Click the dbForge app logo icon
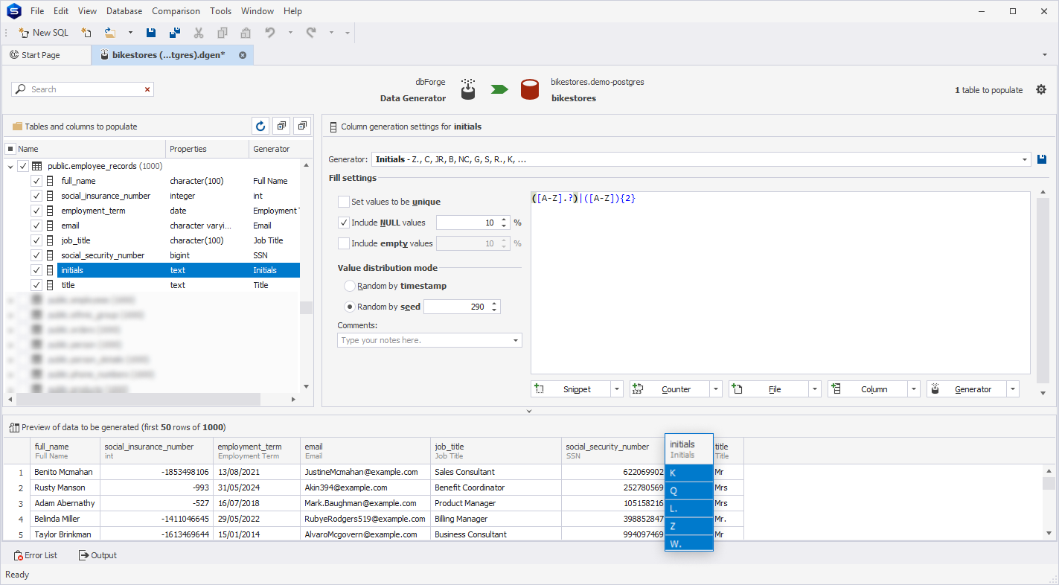1059x585 pixels. point(14,11)
